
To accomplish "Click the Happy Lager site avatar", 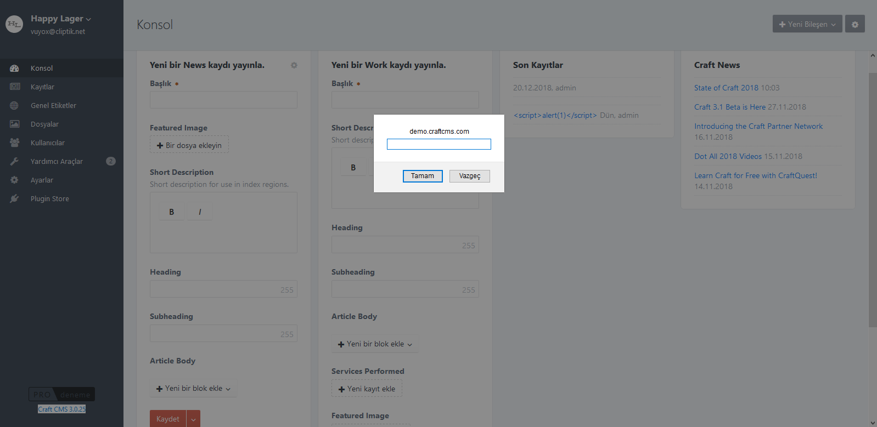I will (x=14, y=24).
